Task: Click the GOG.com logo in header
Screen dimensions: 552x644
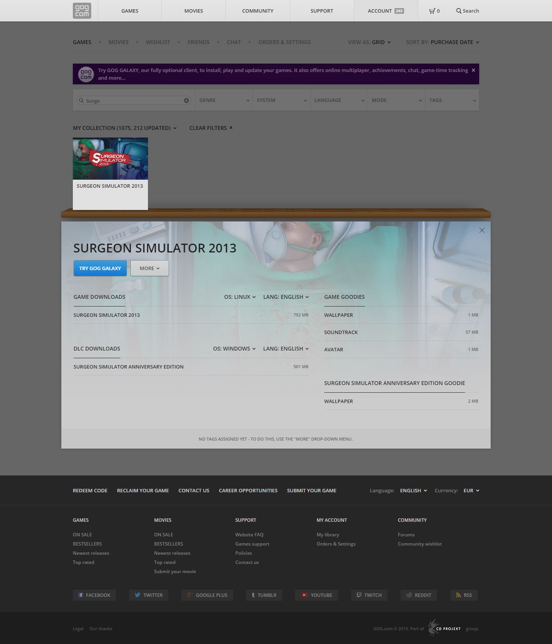Action: 82,11
